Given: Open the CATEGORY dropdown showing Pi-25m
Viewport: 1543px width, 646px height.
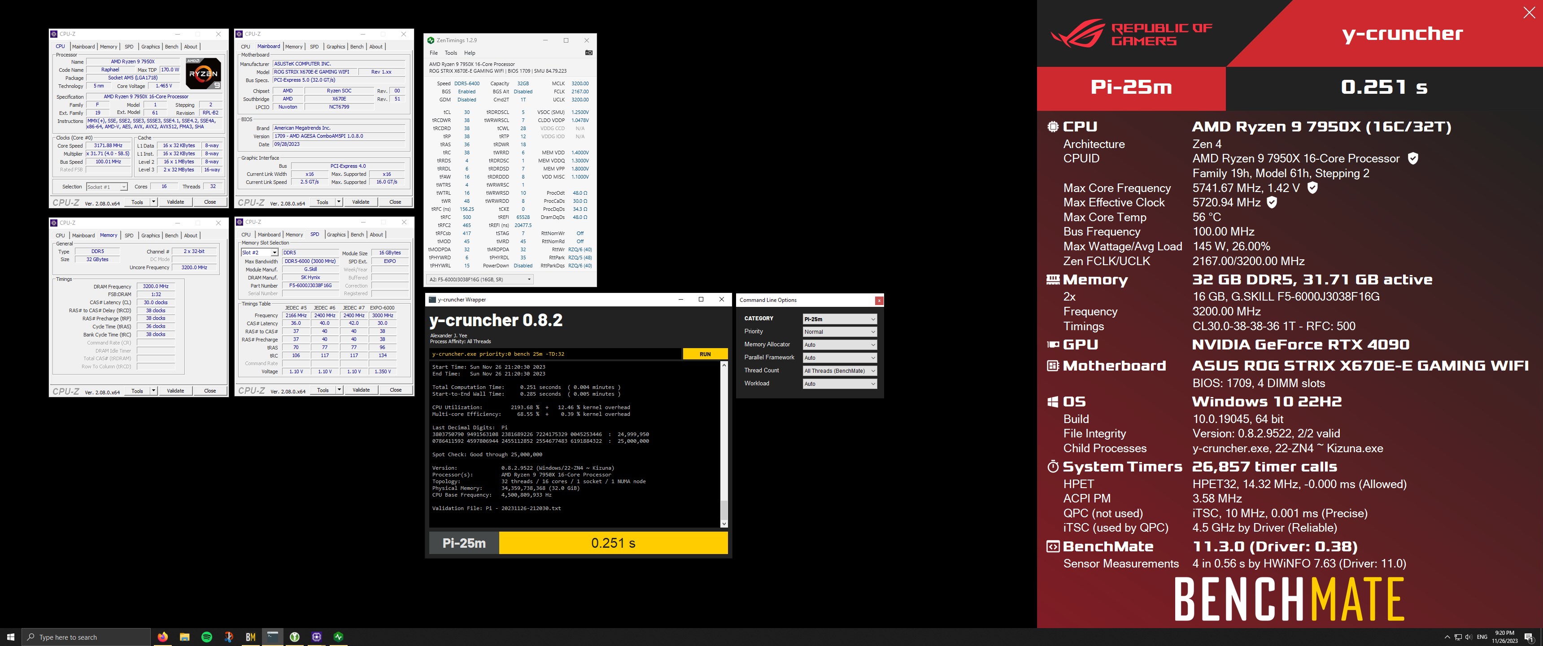Looking at the screenshot, I should (839, 319).
